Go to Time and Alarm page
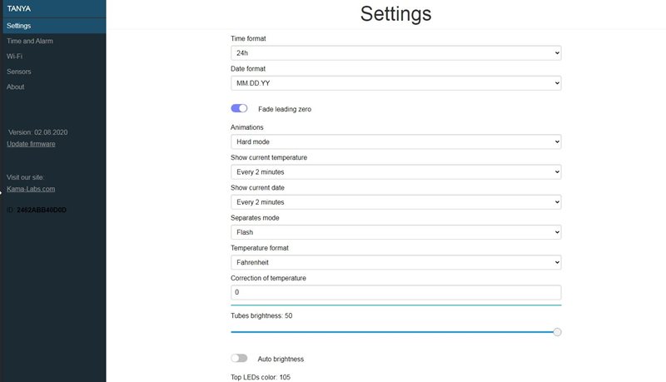The width and height of the screenshot is (666, 382). 30,41
